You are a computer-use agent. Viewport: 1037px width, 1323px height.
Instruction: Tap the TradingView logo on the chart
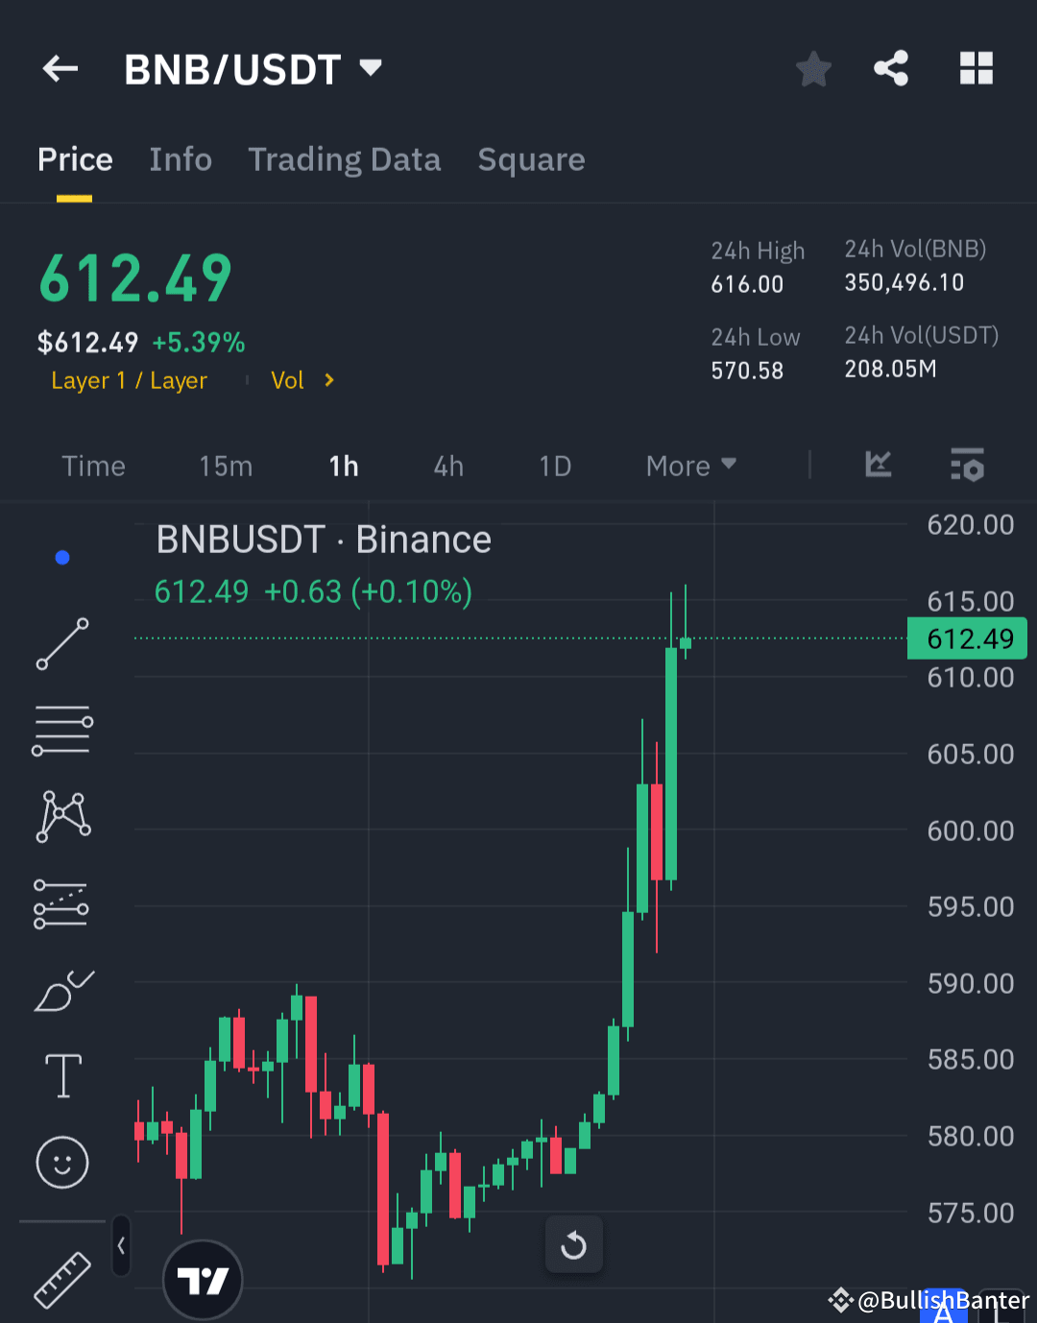coord(203,1280)
